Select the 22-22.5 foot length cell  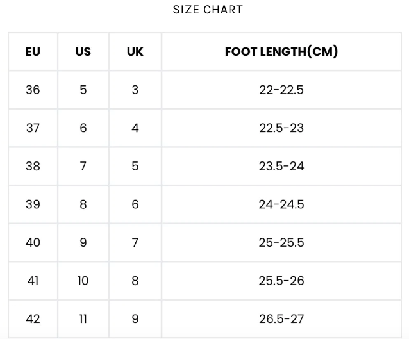coord(281,90)
